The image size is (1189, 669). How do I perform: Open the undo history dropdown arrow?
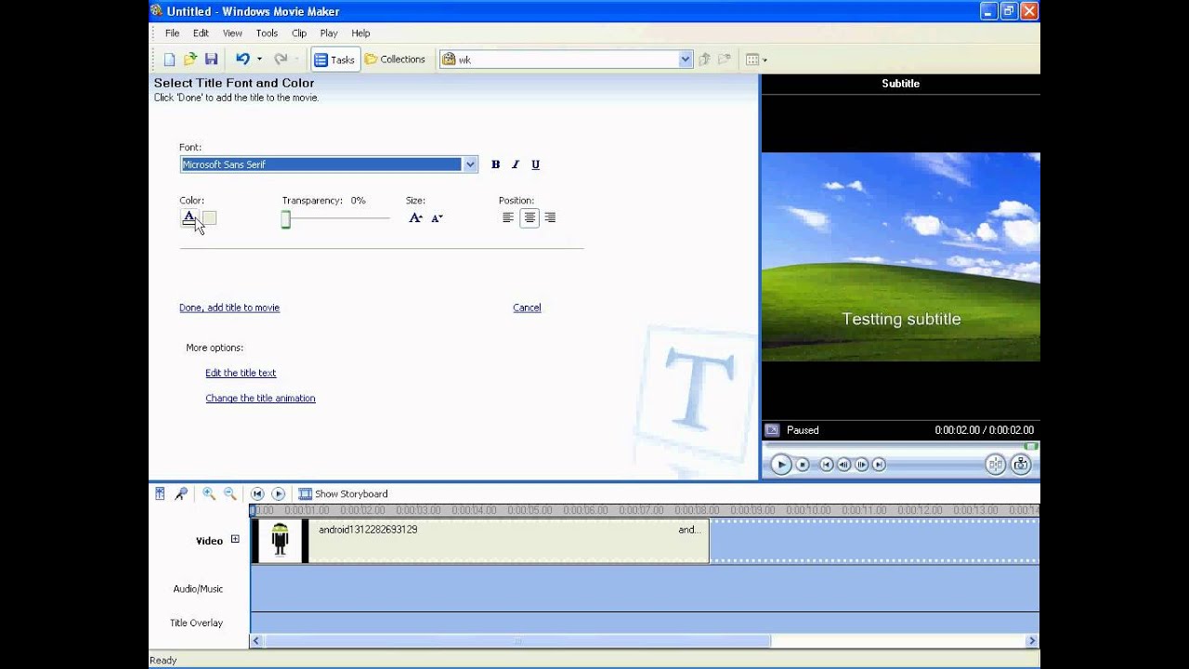[259, 59]
